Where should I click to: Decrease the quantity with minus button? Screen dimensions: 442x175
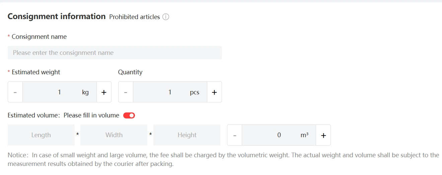click(126, 92)
